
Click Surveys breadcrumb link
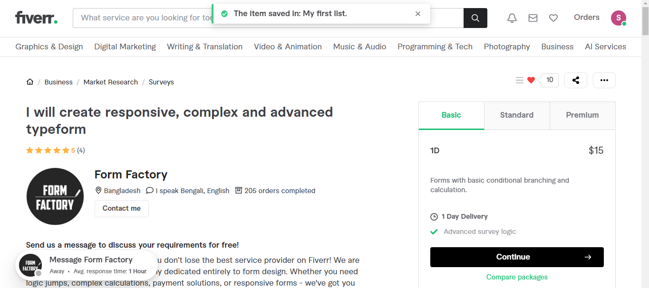point(161,82)
